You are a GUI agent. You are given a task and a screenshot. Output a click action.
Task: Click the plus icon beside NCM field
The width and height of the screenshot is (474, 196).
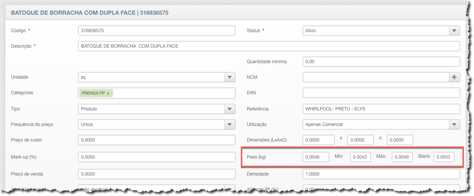[454, 77]
